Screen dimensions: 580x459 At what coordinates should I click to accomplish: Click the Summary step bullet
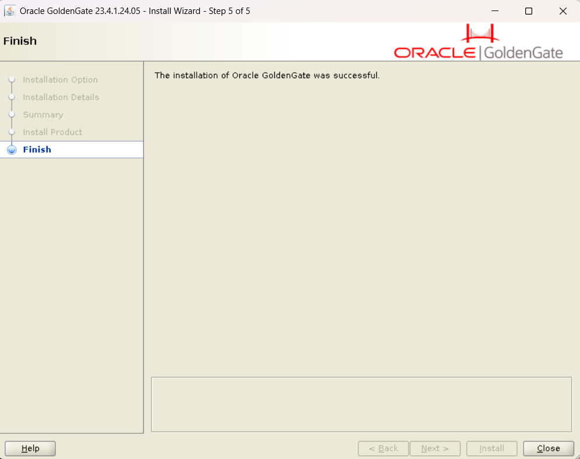tap(12, 115)
